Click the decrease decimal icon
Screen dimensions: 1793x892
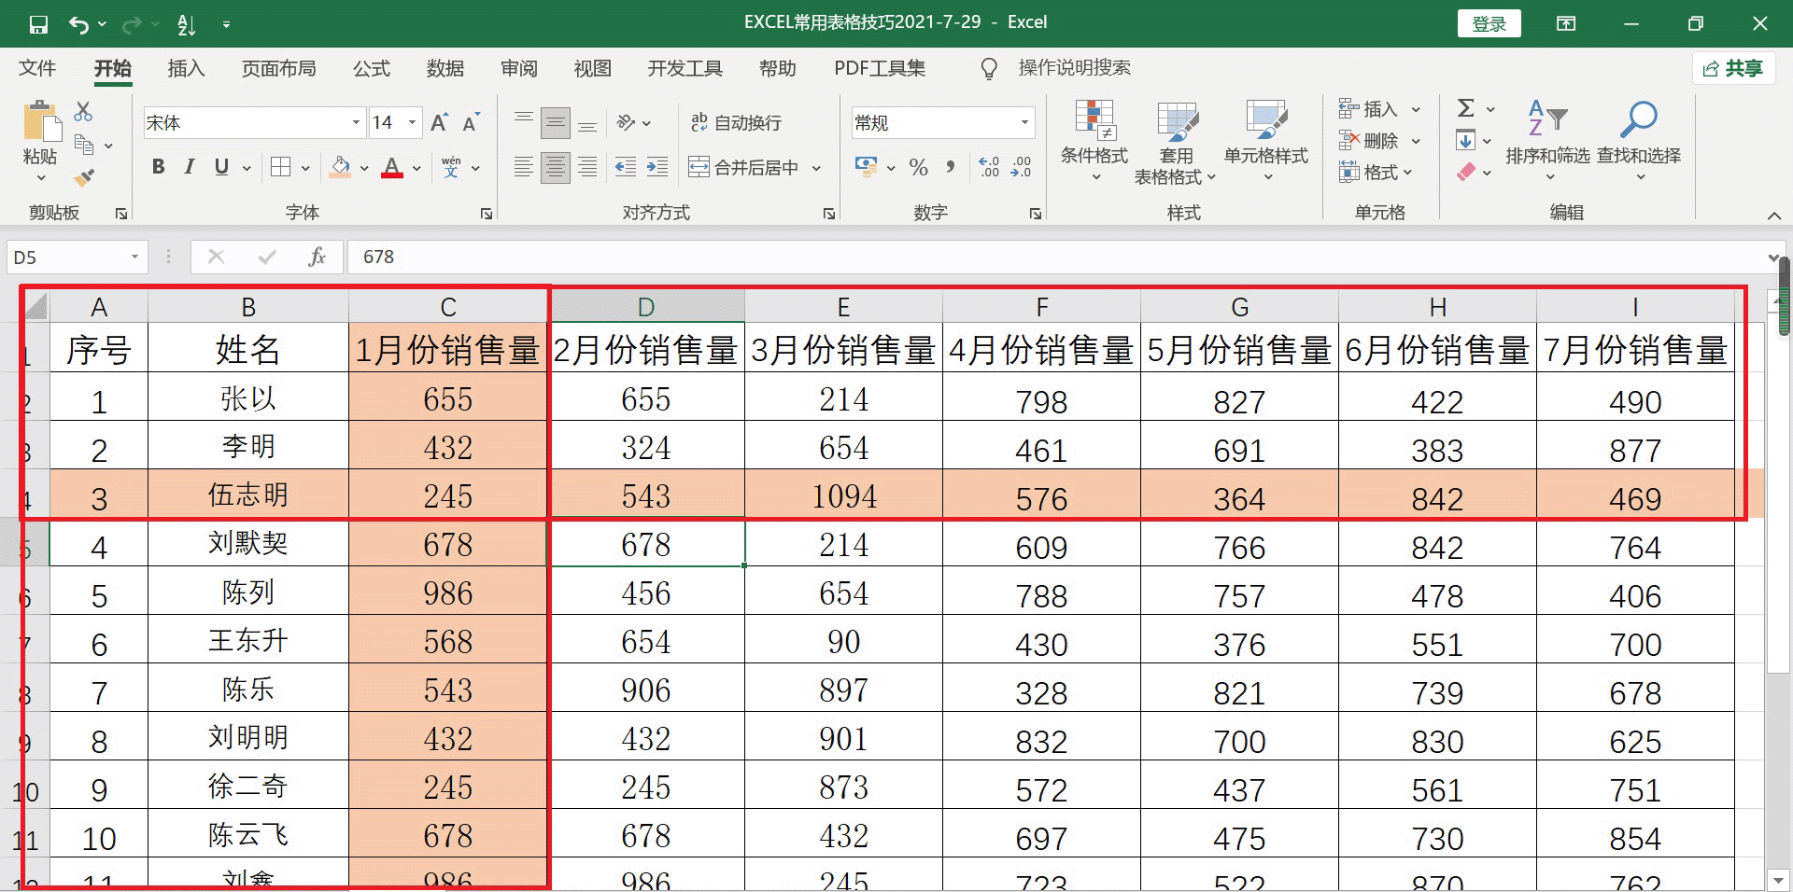1021,167
